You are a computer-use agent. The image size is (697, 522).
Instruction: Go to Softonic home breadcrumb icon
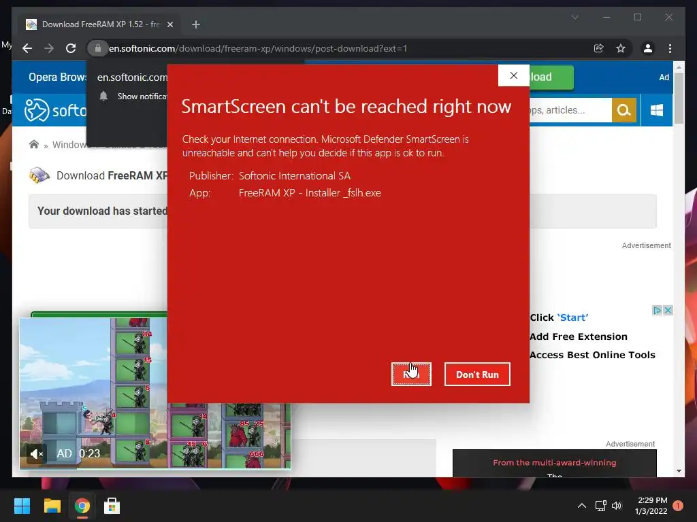click(x=34, y=145)
